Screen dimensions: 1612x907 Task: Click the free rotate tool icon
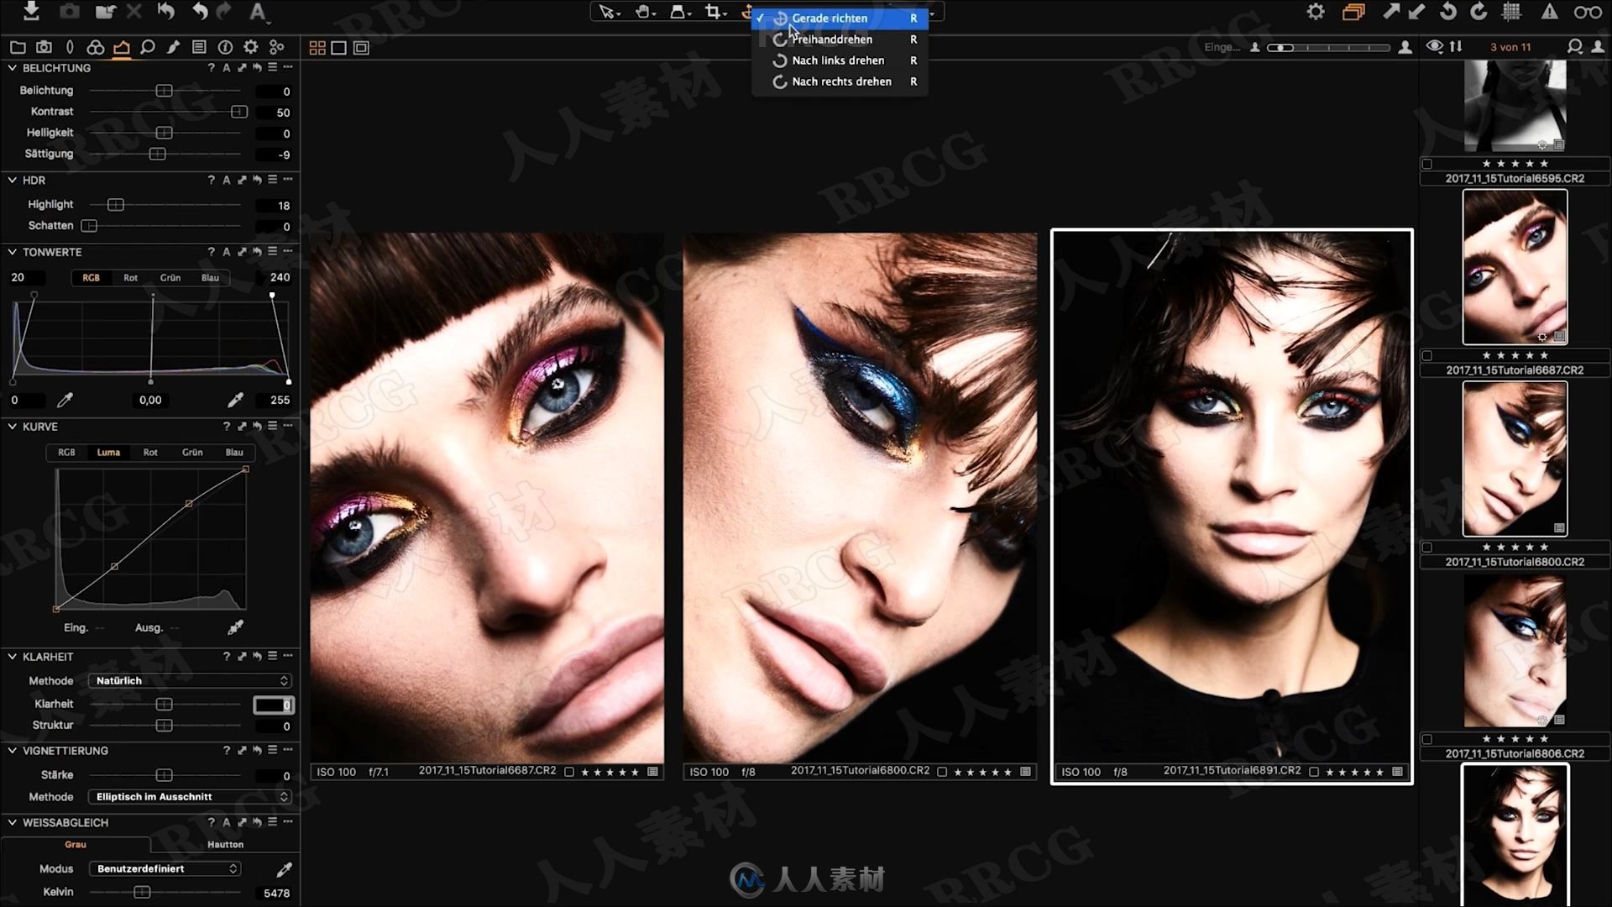click(778, 38)
